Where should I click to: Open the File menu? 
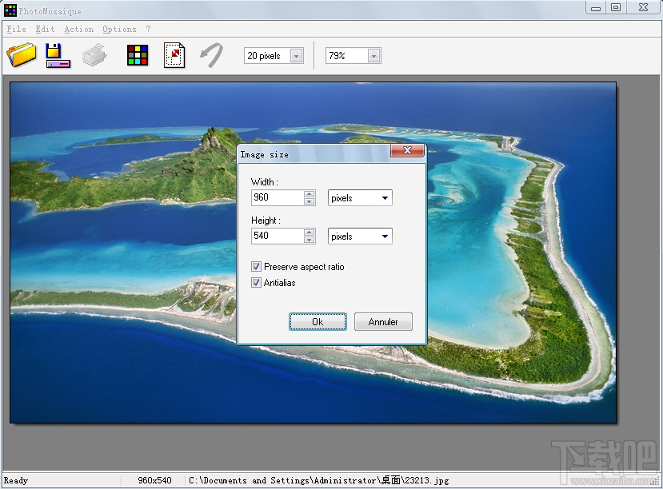coord(16,30)
